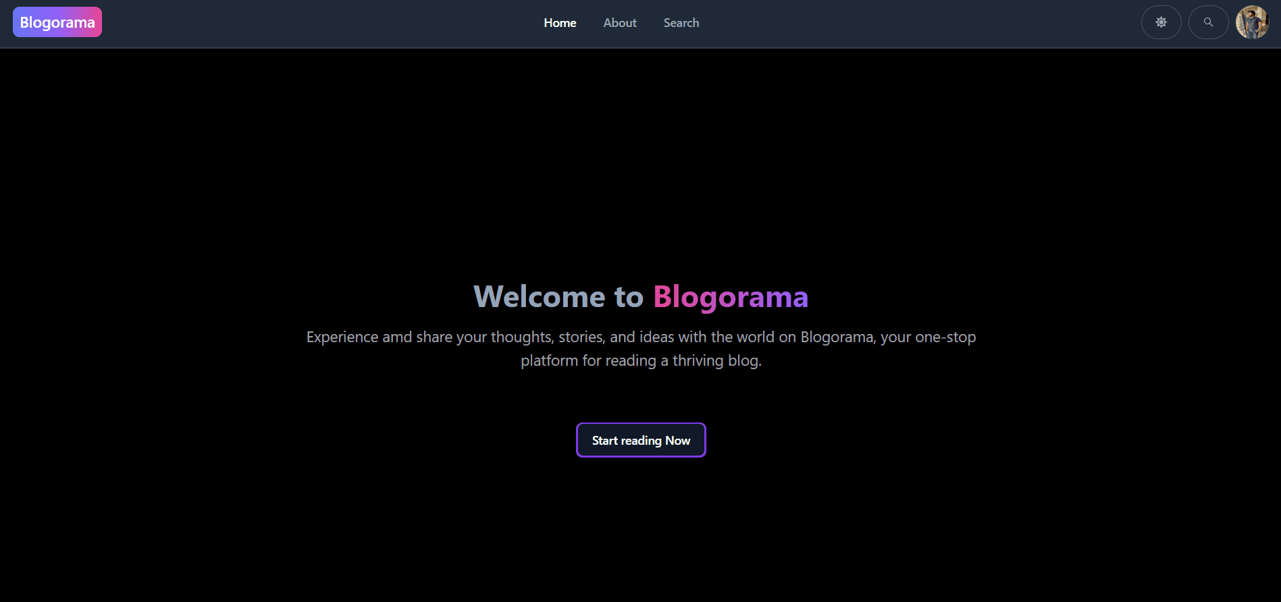Select Search in the navigation bar
Screen dimensions: 1281x602
click(x=681, y=23)
